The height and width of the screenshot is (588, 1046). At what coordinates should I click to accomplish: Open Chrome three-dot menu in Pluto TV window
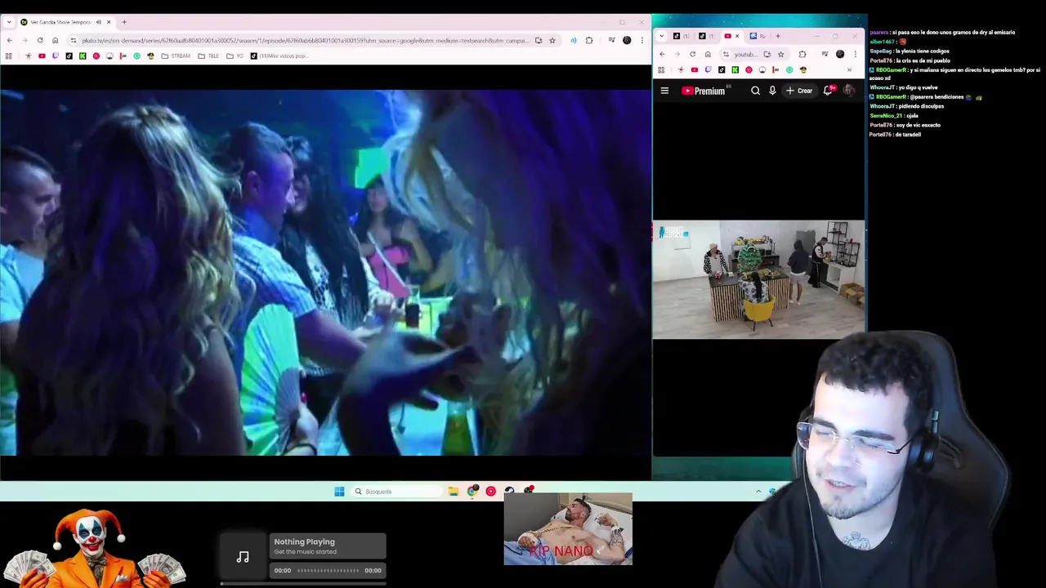pos(642,40)
